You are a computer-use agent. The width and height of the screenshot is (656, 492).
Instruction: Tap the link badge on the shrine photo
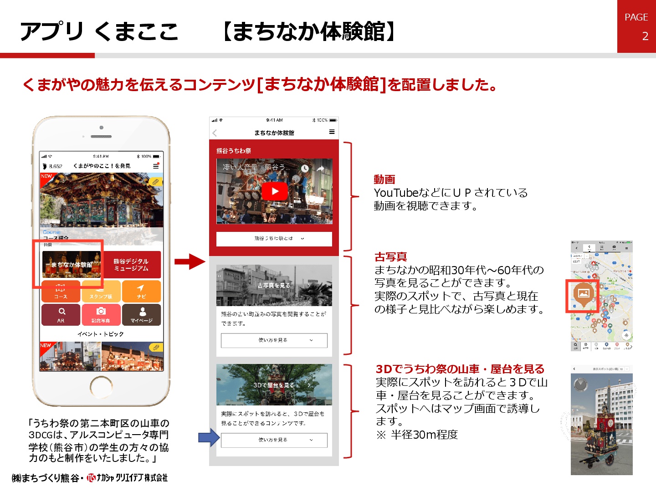[155, 181]
